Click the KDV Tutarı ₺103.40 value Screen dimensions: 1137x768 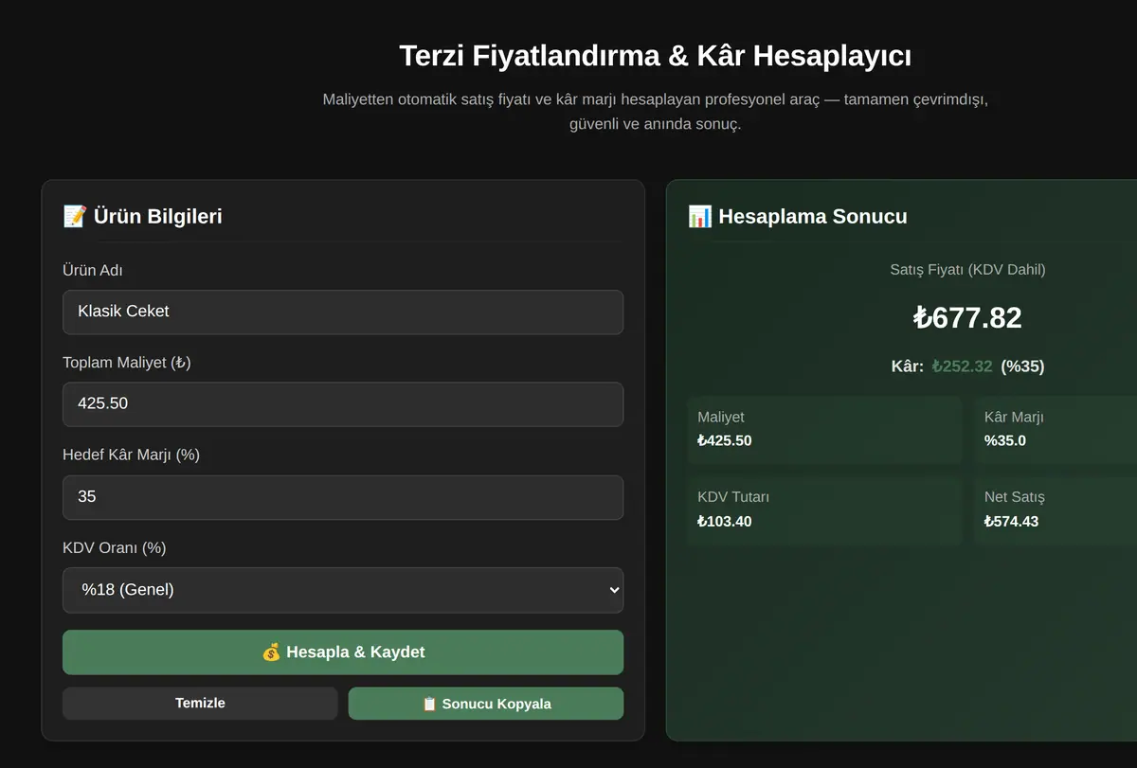(724, 521)
